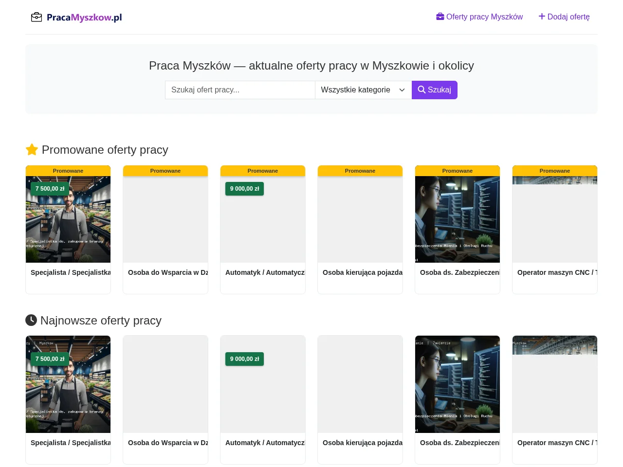
Task: Open newest Specjalista thumbnail with grocery man
Action: 68,384
